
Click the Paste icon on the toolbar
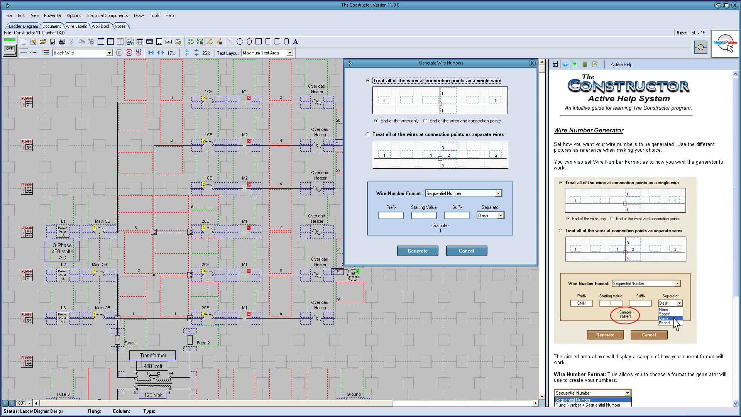[x=91, y=42]
